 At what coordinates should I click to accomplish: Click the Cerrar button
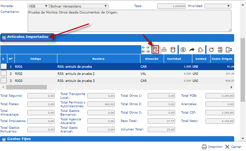pyautogui.click(x=233, y=147)
